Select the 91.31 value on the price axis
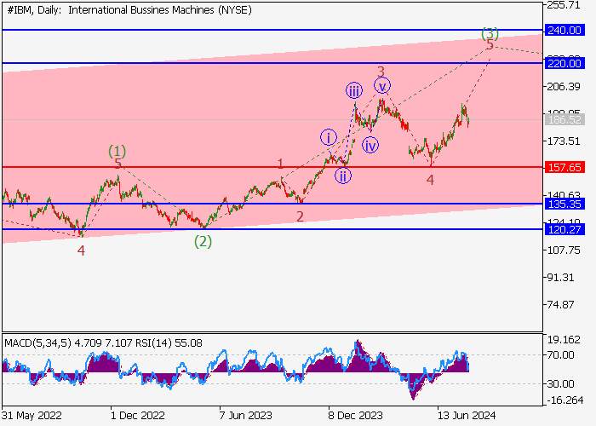The image size is (596, 426). point(560,277)
